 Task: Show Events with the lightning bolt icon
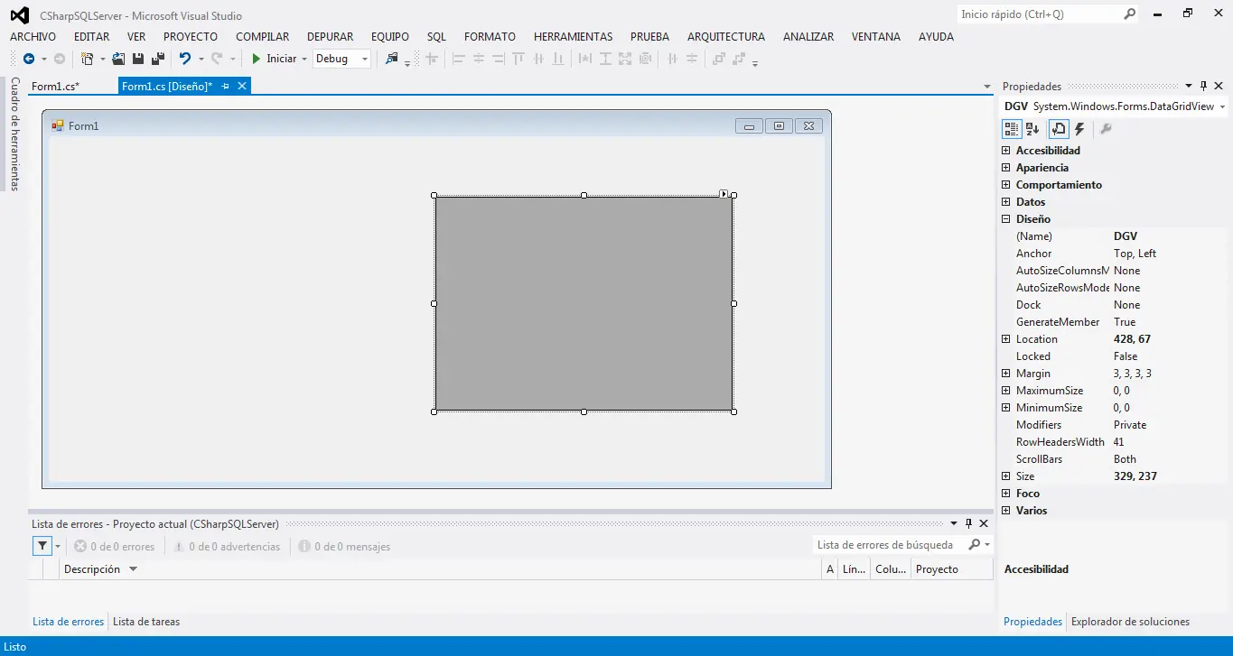point(1079,129)
